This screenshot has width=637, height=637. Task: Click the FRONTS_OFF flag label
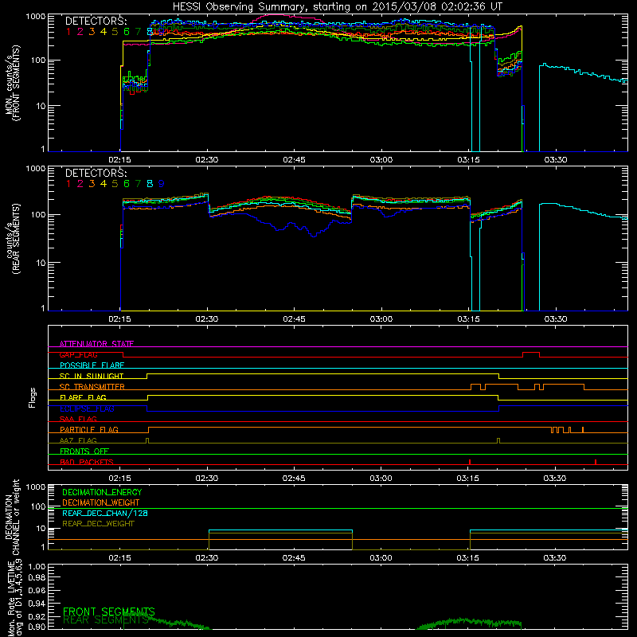pyautogui.click(x=84, y=451)
